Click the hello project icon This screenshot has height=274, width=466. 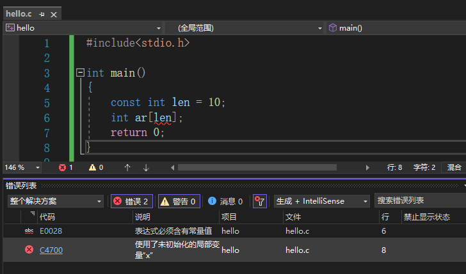(x=10, y=27)
